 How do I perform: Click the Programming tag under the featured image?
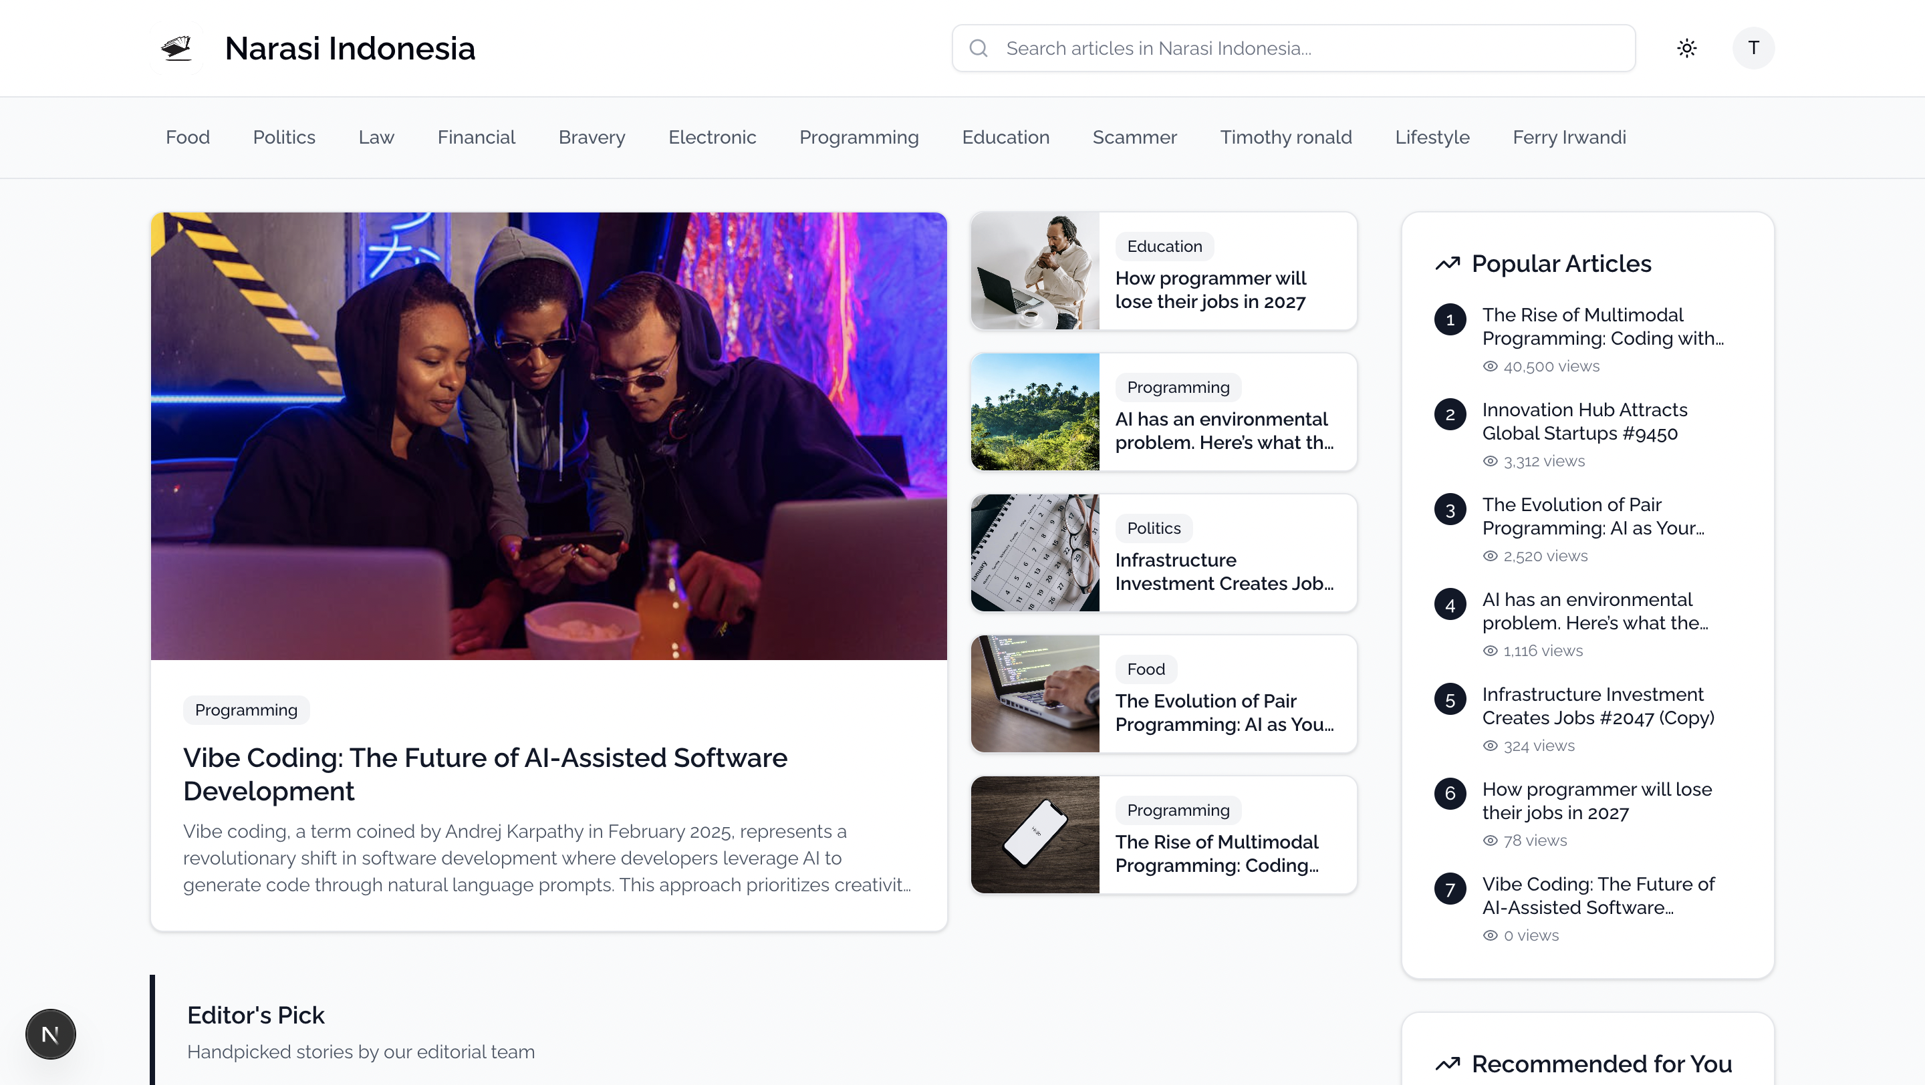(246, 710)
